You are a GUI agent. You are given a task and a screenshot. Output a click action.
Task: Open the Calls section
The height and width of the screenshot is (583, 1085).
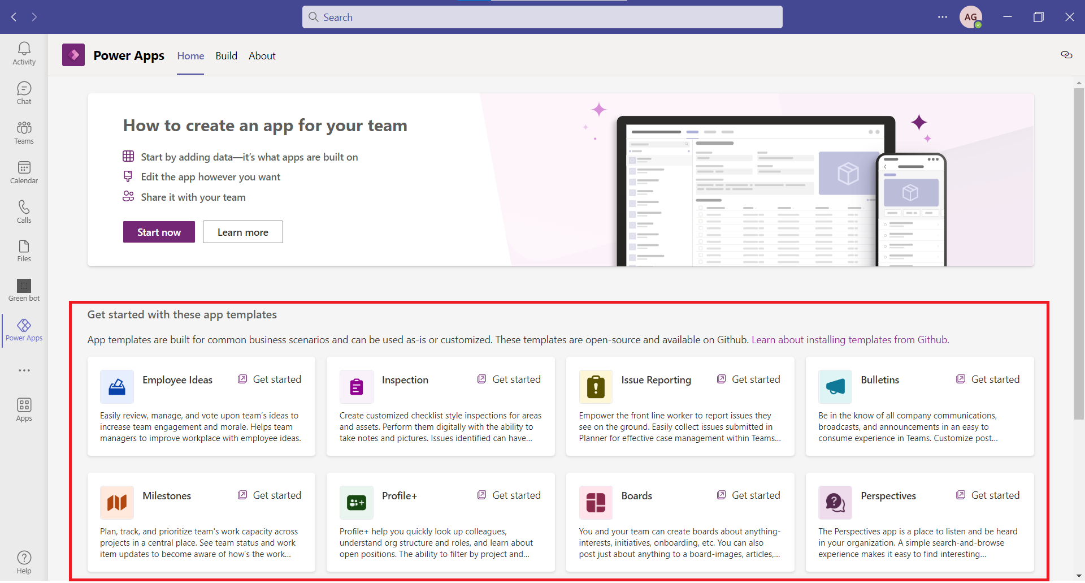click(x=24, y=211)
